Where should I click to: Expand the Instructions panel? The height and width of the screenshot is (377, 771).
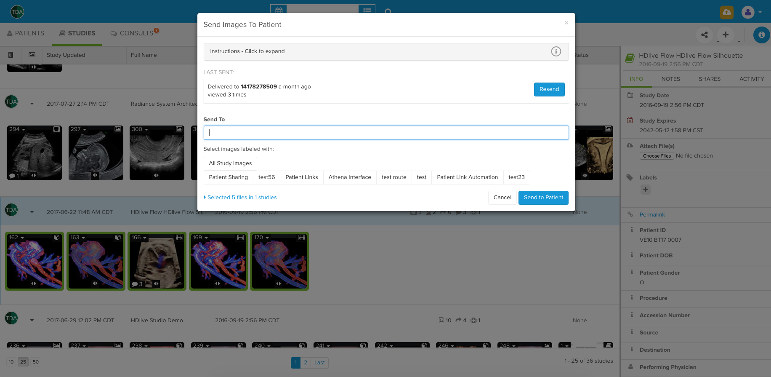[x=386, y=51]
